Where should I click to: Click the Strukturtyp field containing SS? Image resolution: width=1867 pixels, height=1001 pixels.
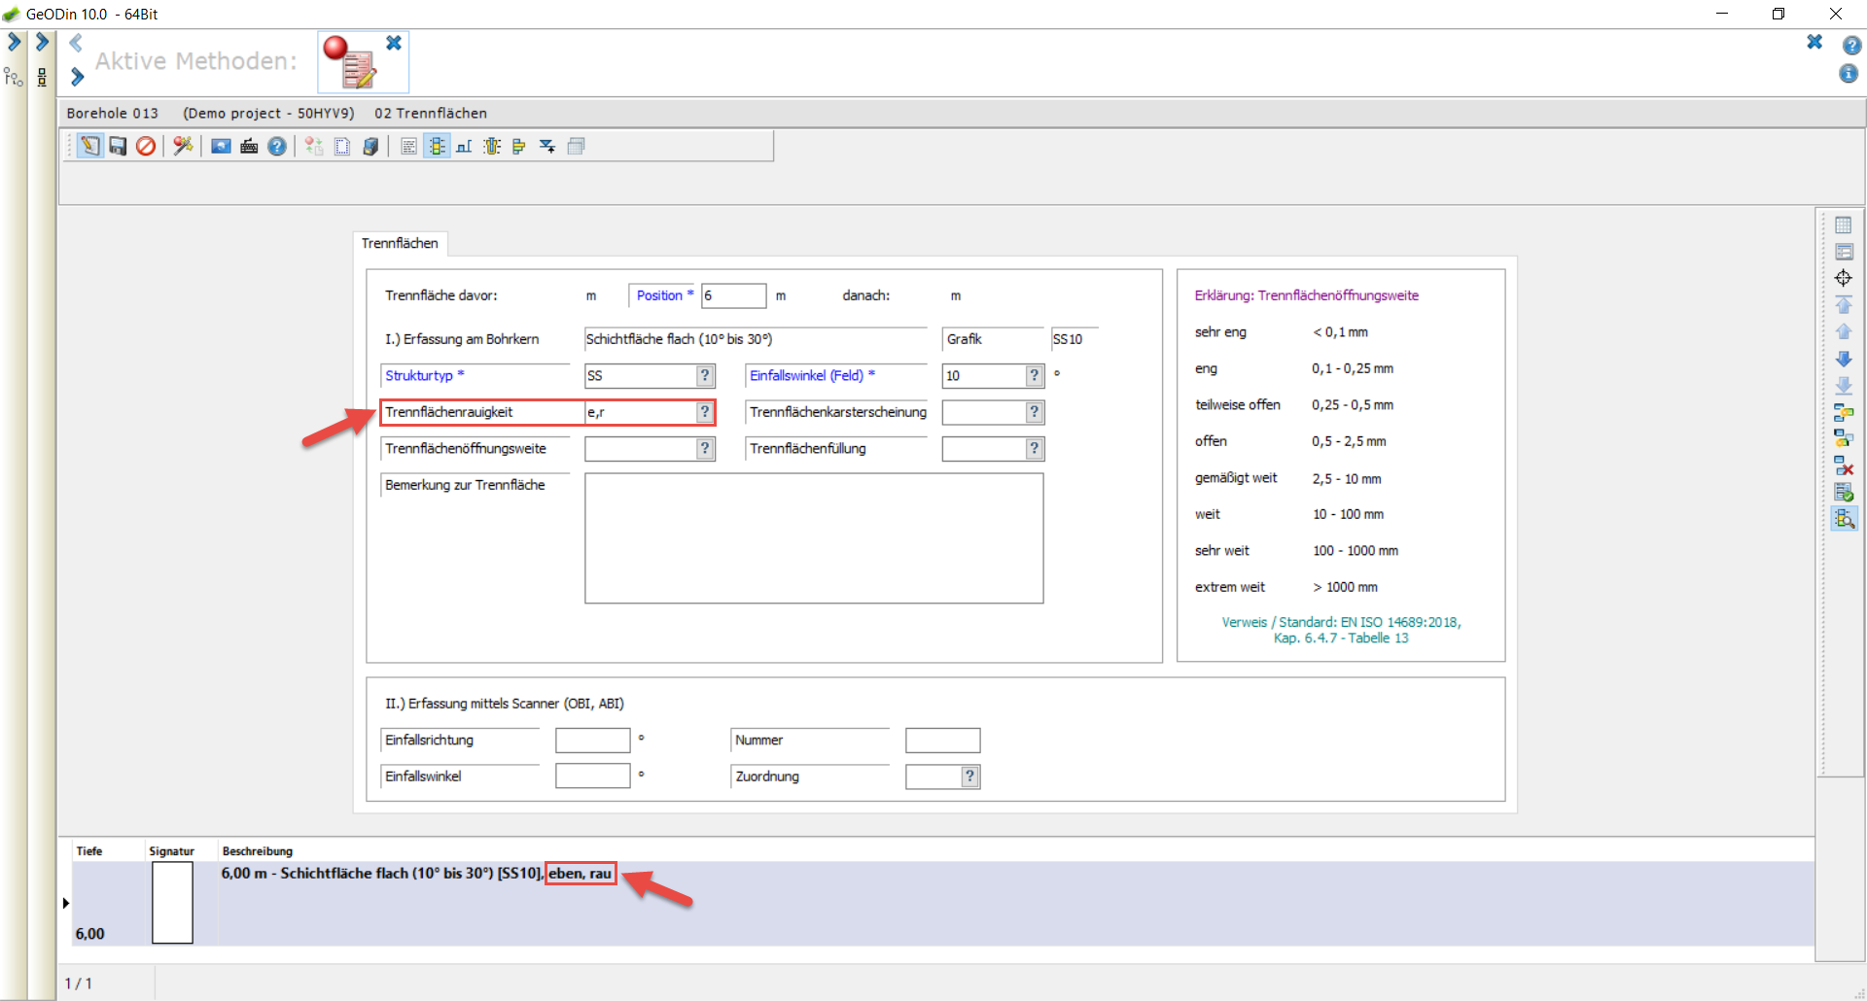(641, 375)
